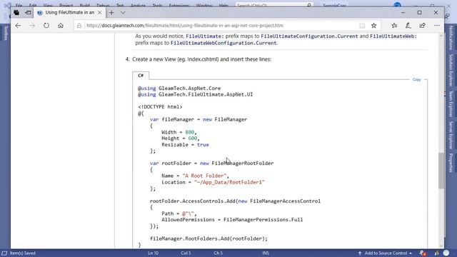Viewport: 457px width, 257px height.
Task: Go back to the previous page in Edge
Action: coord(18,26)
